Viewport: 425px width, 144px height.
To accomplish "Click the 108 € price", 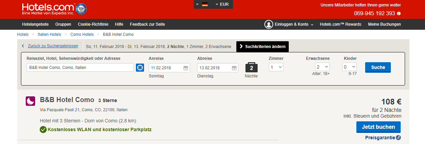I will (391, 102).
